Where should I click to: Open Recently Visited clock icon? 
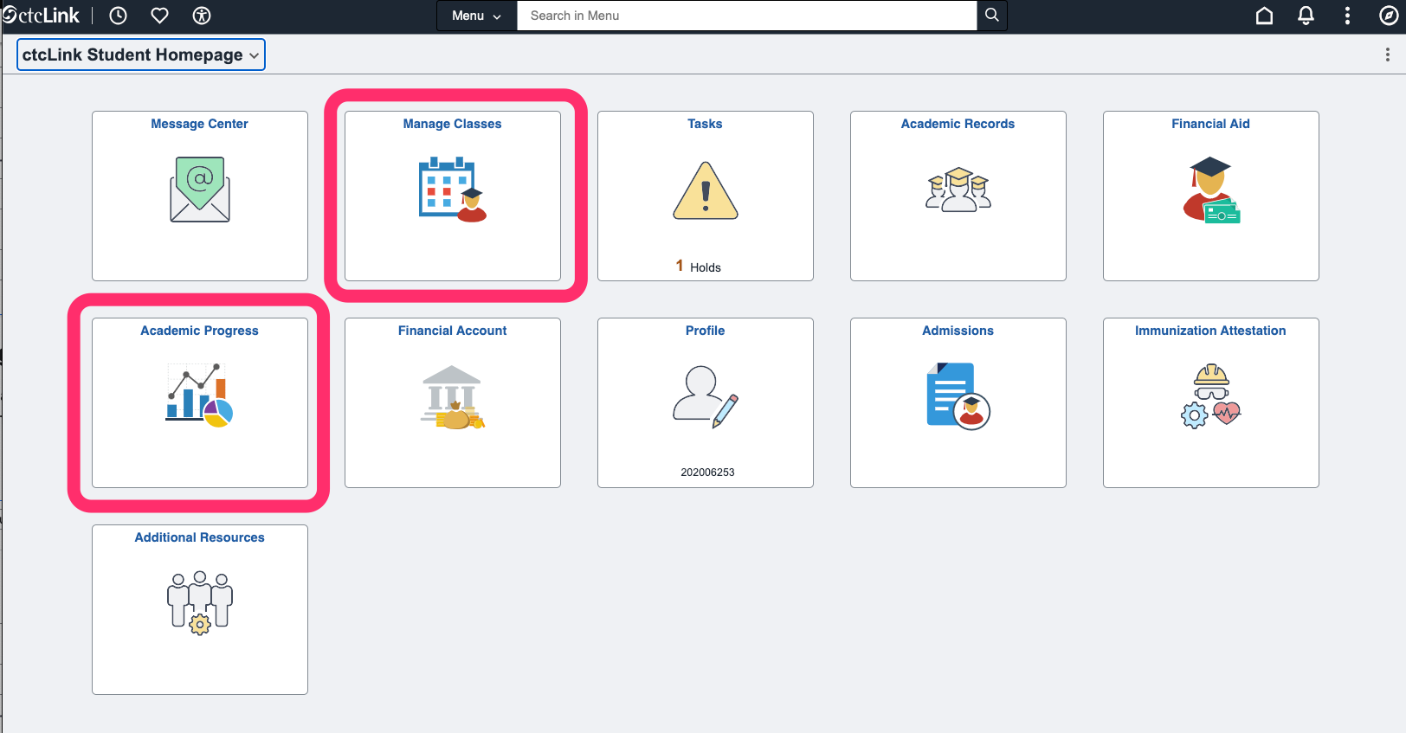point(119,16)
